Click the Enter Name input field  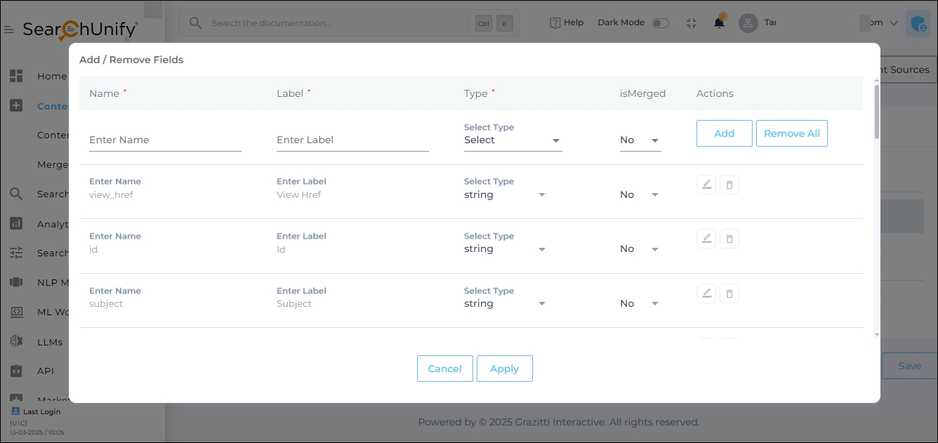click(x=165, y=140)
